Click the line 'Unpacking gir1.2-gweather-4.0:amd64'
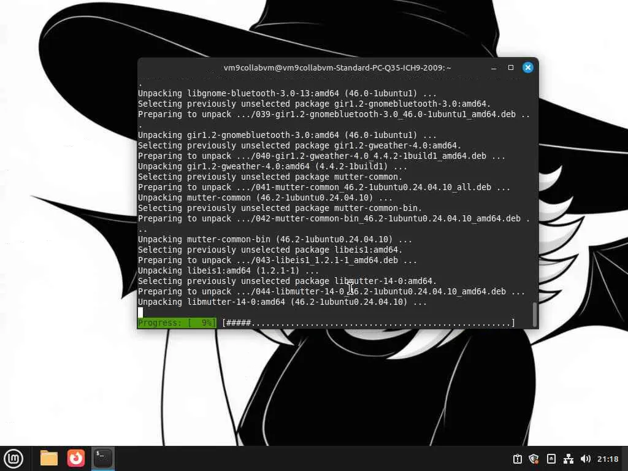 (272, 167)
